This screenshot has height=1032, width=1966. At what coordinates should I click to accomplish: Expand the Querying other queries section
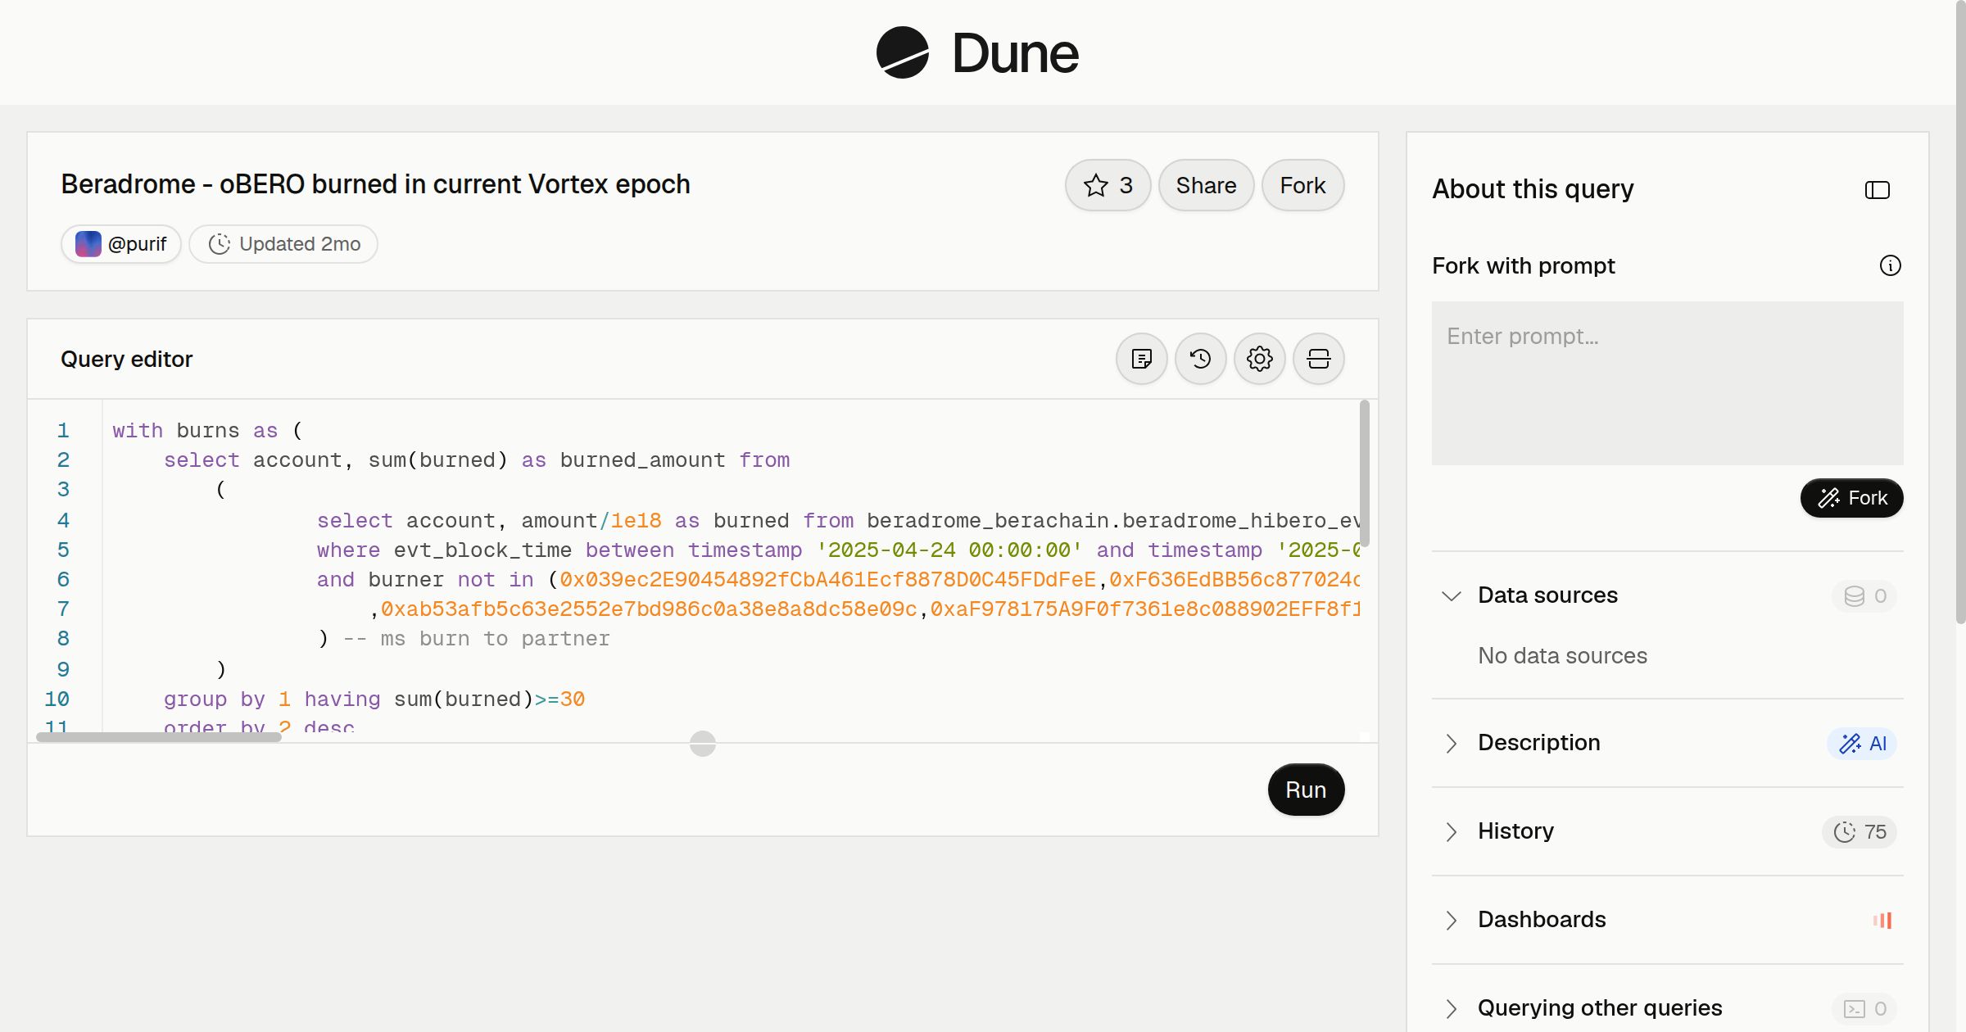pos(1451,1008)
